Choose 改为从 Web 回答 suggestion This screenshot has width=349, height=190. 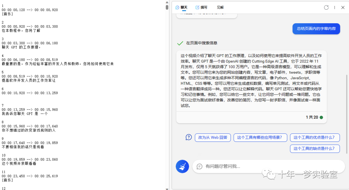(213, 138)
